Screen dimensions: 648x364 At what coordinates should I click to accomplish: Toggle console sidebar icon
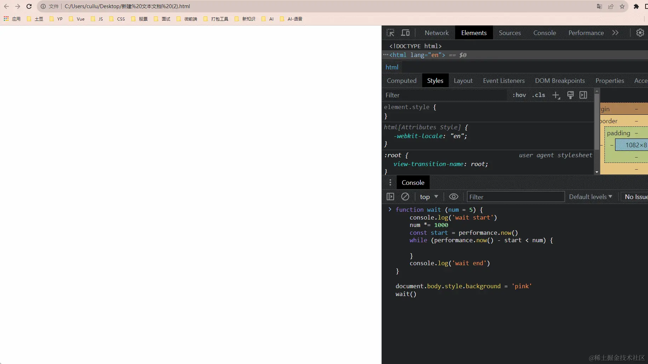coord(390,197)
